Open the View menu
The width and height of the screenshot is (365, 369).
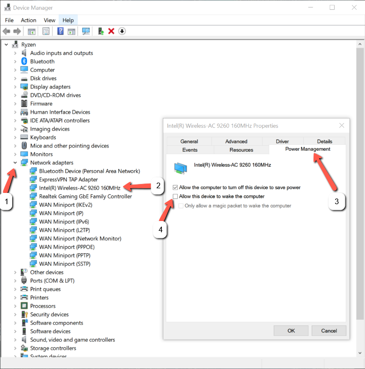(50, 20)
